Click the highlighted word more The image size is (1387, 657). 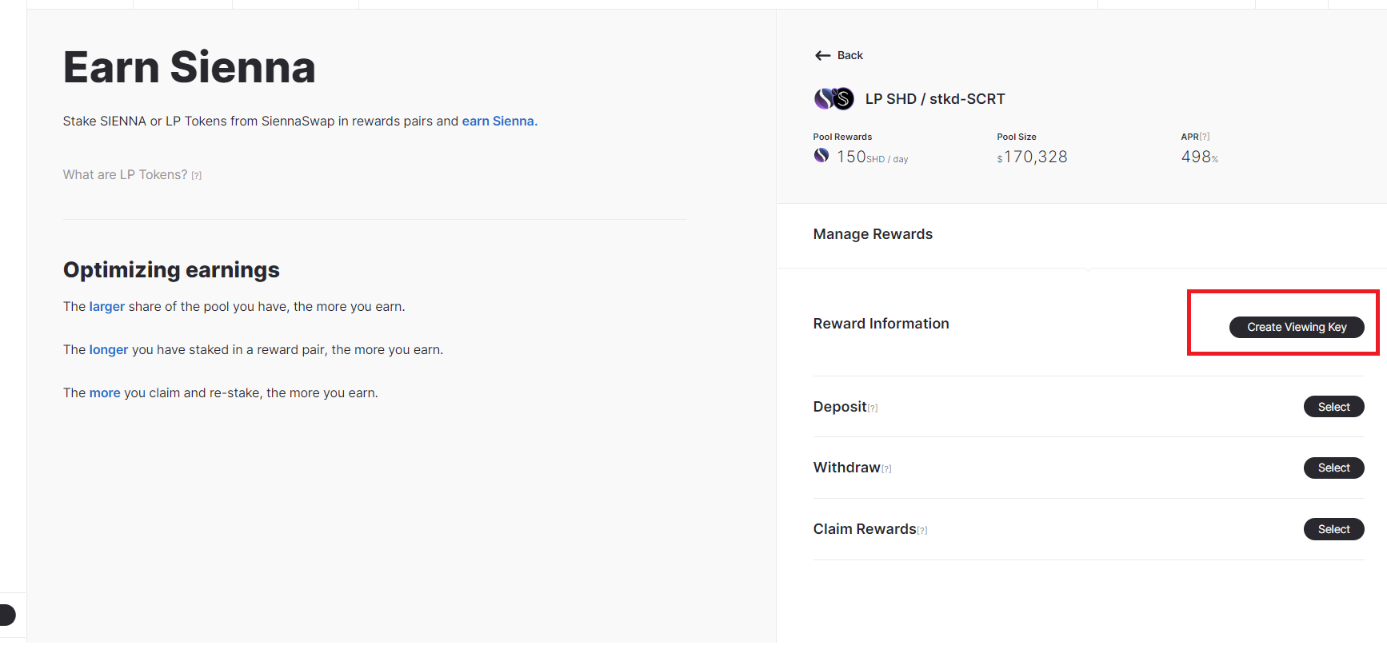point(105,392)
